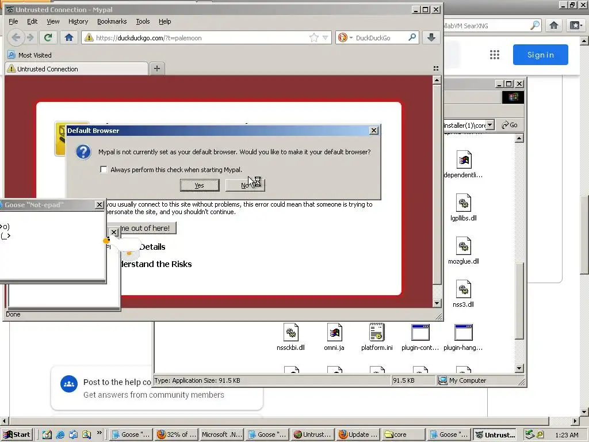Open the Help menu
The height and width of the screenshot is (442, 589).
tap(165, 21)
